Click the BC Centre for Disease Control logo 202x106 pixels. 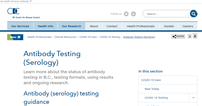click(24, 13)
